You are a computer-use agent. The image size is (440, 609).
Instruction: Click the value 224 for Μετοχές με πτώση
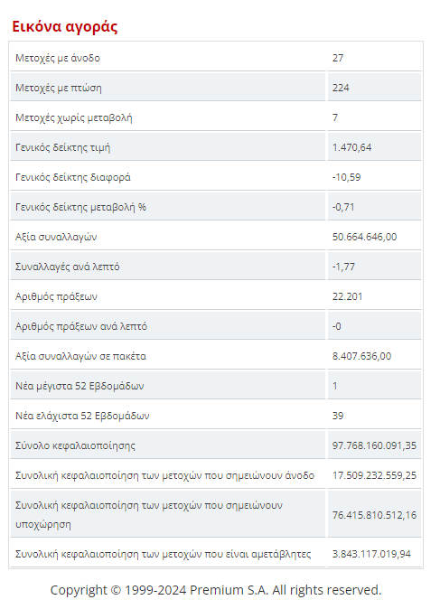(x=341, y=88)
